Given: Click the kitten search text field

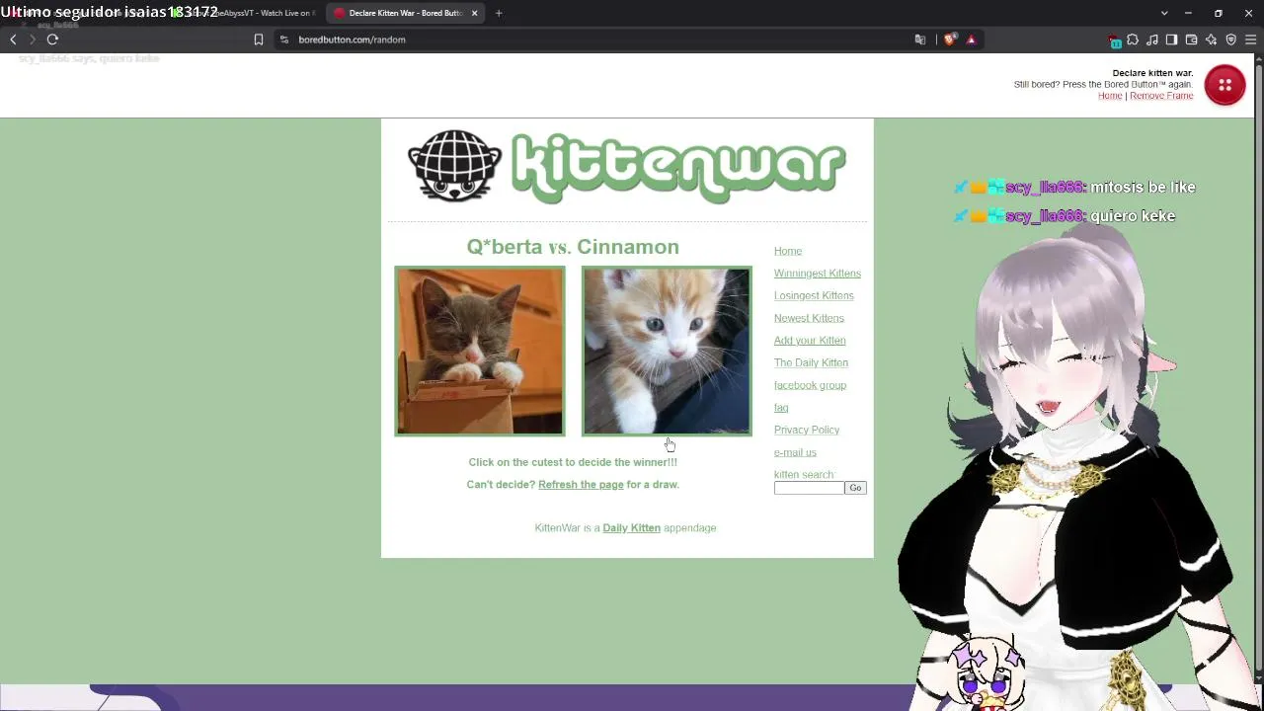Looking at the screenshot, I should 809,488.
